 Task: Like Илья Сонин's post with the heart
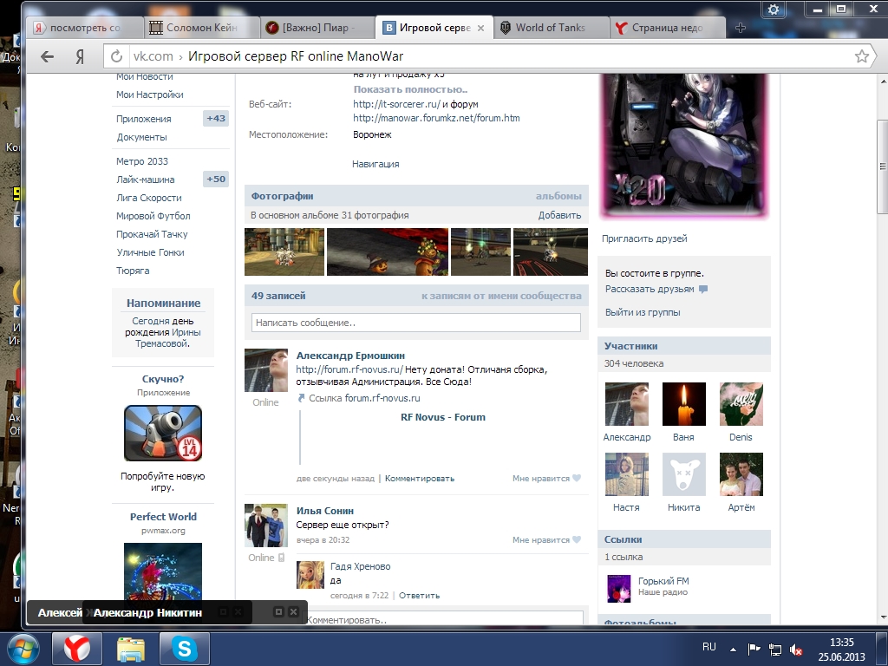click(x=577, y=539)
